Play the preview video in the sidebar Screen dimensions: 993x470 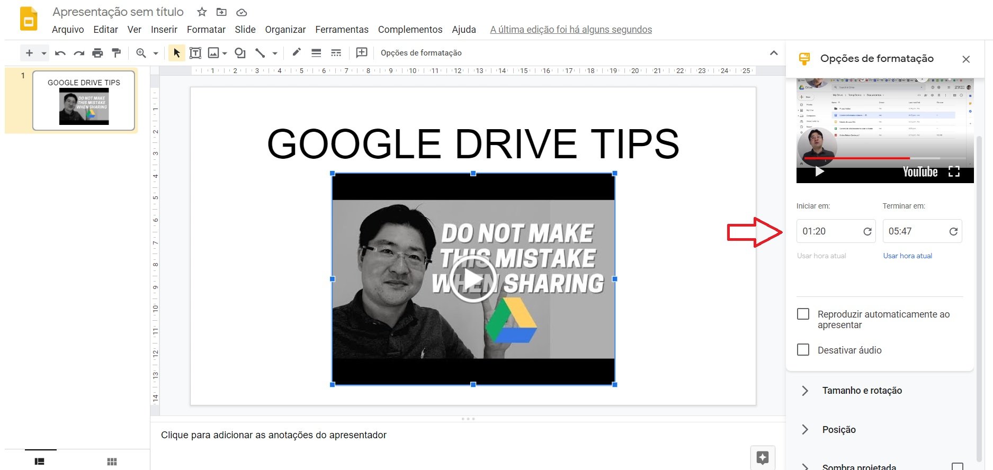(819, 171)
